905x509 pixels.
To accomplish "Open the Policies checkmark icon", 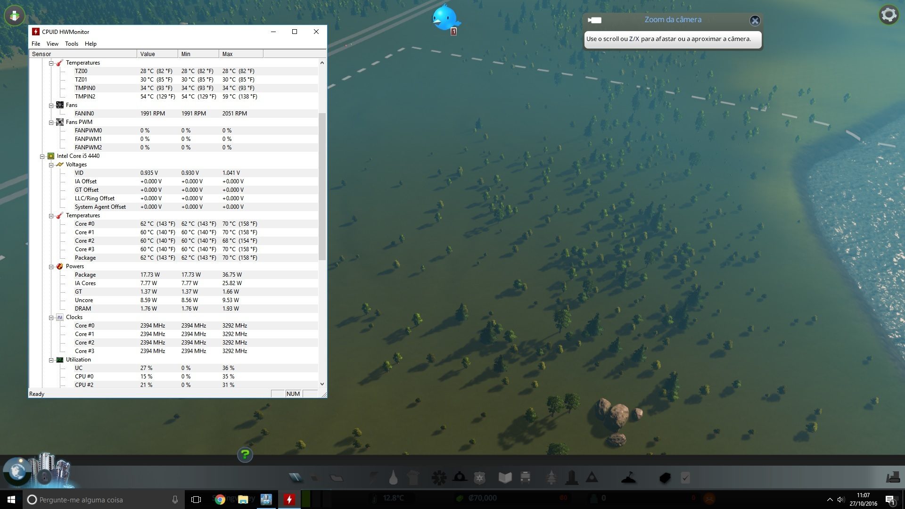I will pyautogui.click(x=685, y=478).
